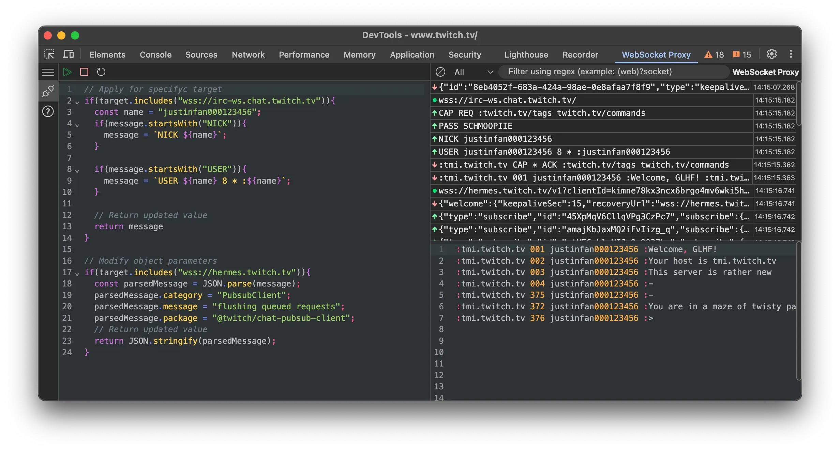Start the proxy script with play icon
Screen dimensions: 840x451
(x=67, y=72)
